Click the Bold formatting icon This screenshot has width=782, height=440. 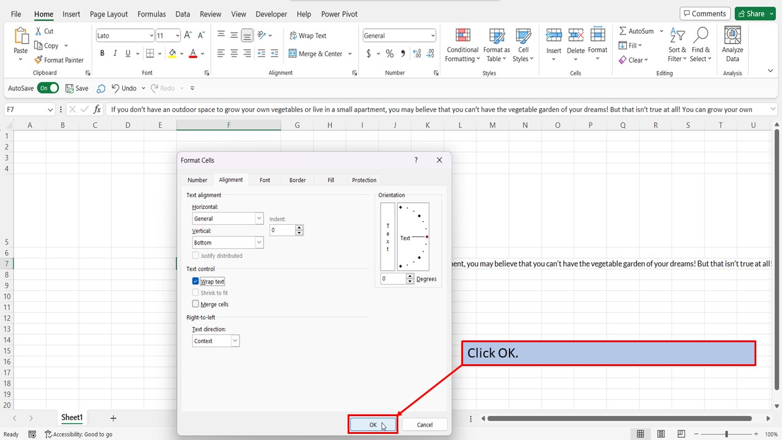[x=102, y=53]
